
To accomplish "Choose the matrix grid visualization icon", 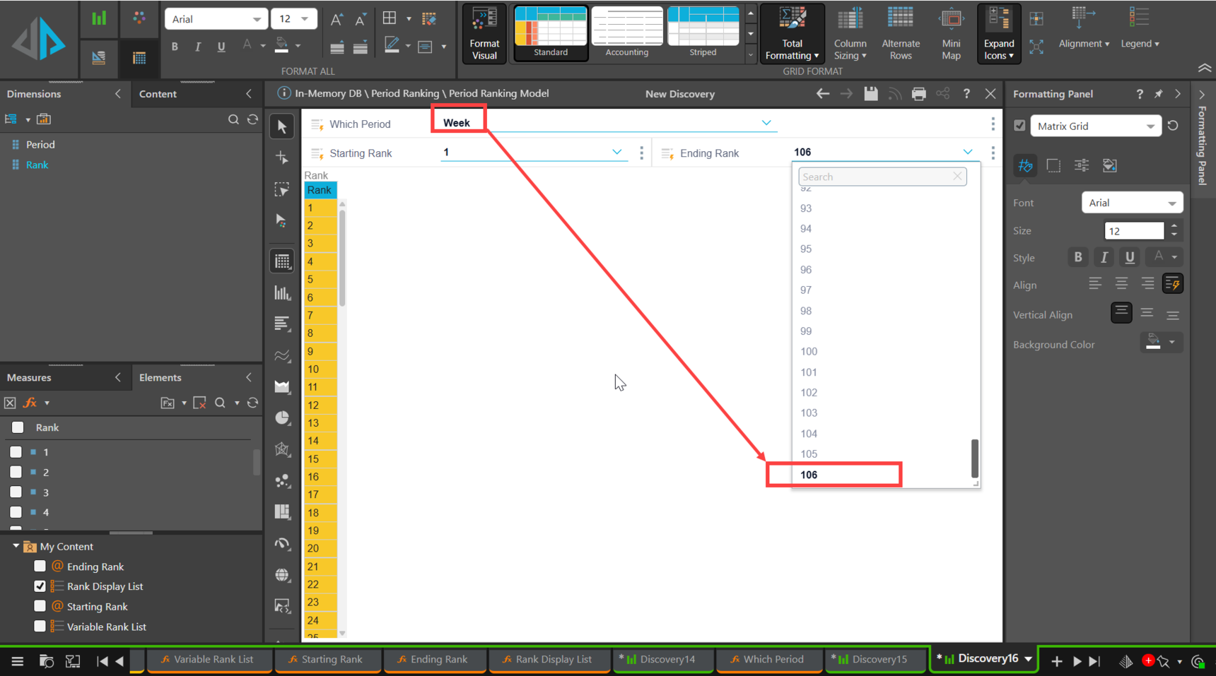I will (x=282, y=261).
